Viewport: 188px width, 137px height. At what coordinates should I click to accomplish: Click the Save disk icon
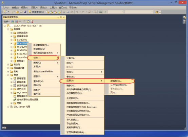(x=21, y=12)
